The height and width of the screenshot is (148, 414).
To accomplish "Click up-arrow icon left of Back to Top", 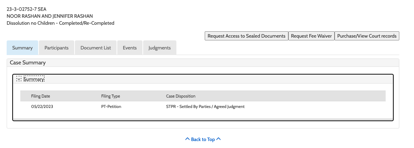I will point(187,139).
